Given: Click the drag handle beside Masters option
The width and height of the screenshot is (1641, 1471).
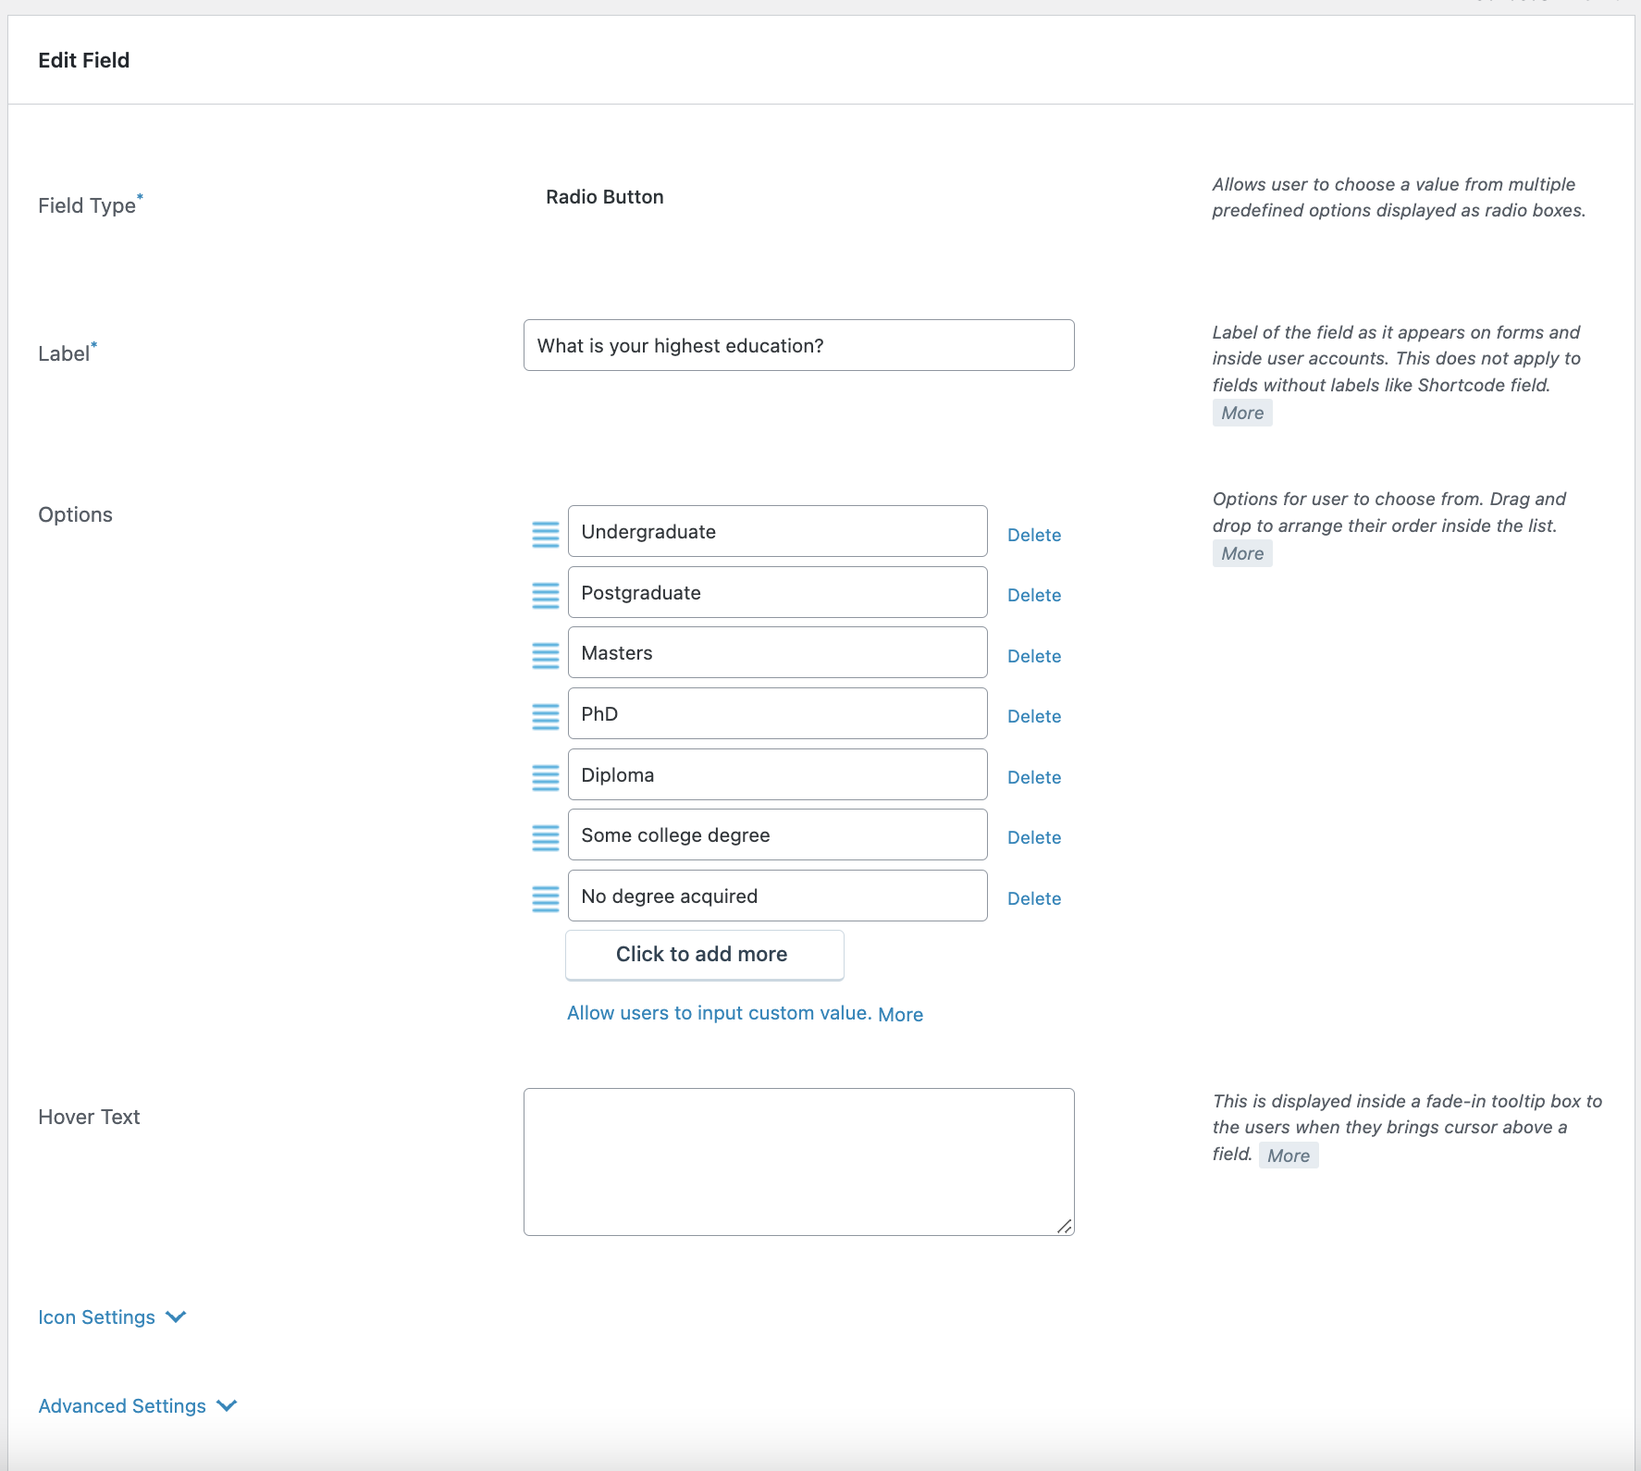Looking at the screenshot, I should 546,656.
